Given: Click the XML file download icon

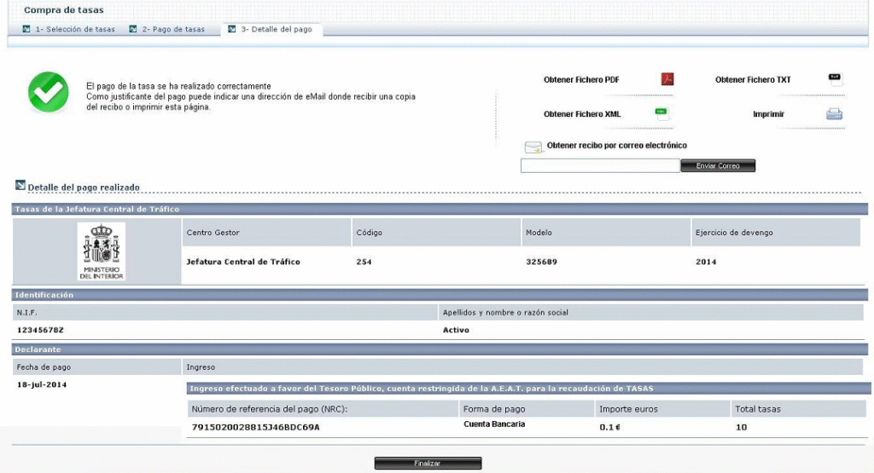Looking at the screenshot, I should click(661, 113).
